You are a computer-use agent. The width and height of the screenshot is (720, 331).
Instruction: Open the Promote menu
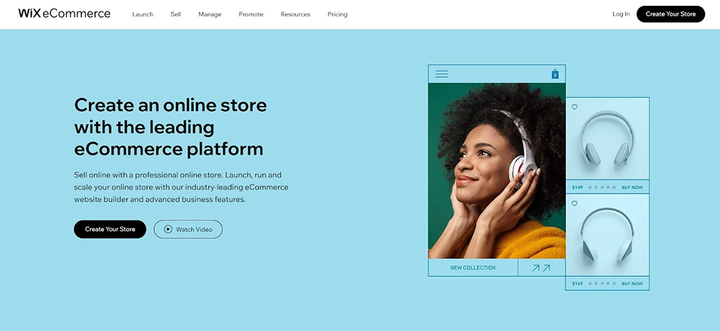(x=251, y=14)
